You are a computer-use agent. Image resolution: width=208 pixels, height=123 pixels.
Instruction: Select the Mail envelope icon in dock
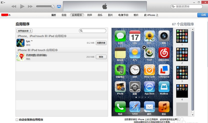point(149,107)
